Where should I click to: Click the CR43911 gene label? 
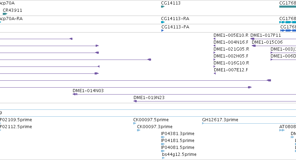click(13, 10)
